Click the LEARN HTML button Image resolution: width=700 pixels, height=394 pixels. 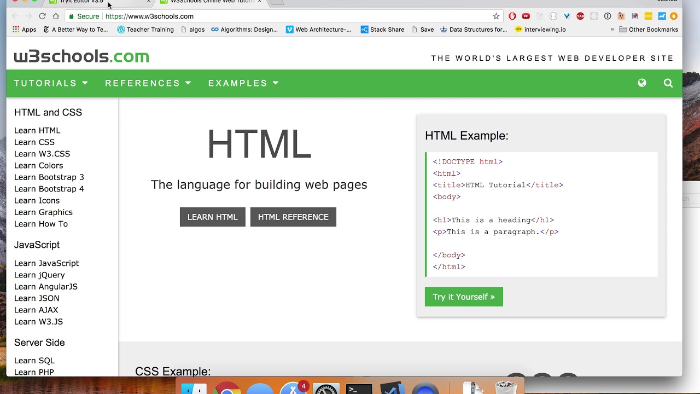(x=213, y=217)
